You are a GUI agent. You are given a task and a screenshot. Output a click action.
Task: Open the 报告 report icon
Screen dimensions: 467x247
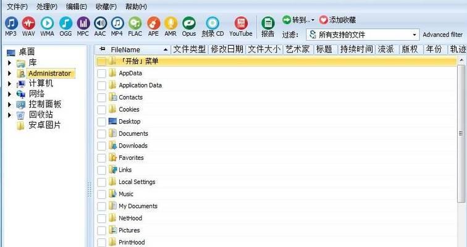click(267, 23)
